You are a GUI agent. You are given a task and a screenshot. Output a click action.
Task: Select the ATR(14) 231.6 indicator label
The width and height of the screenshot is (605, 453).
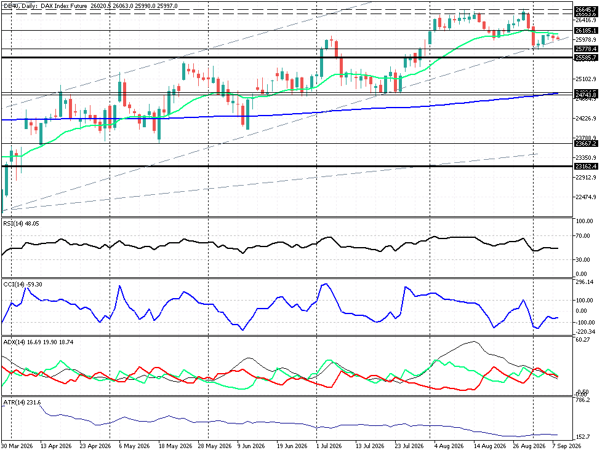pyautogui.click(x=22, y=403)
